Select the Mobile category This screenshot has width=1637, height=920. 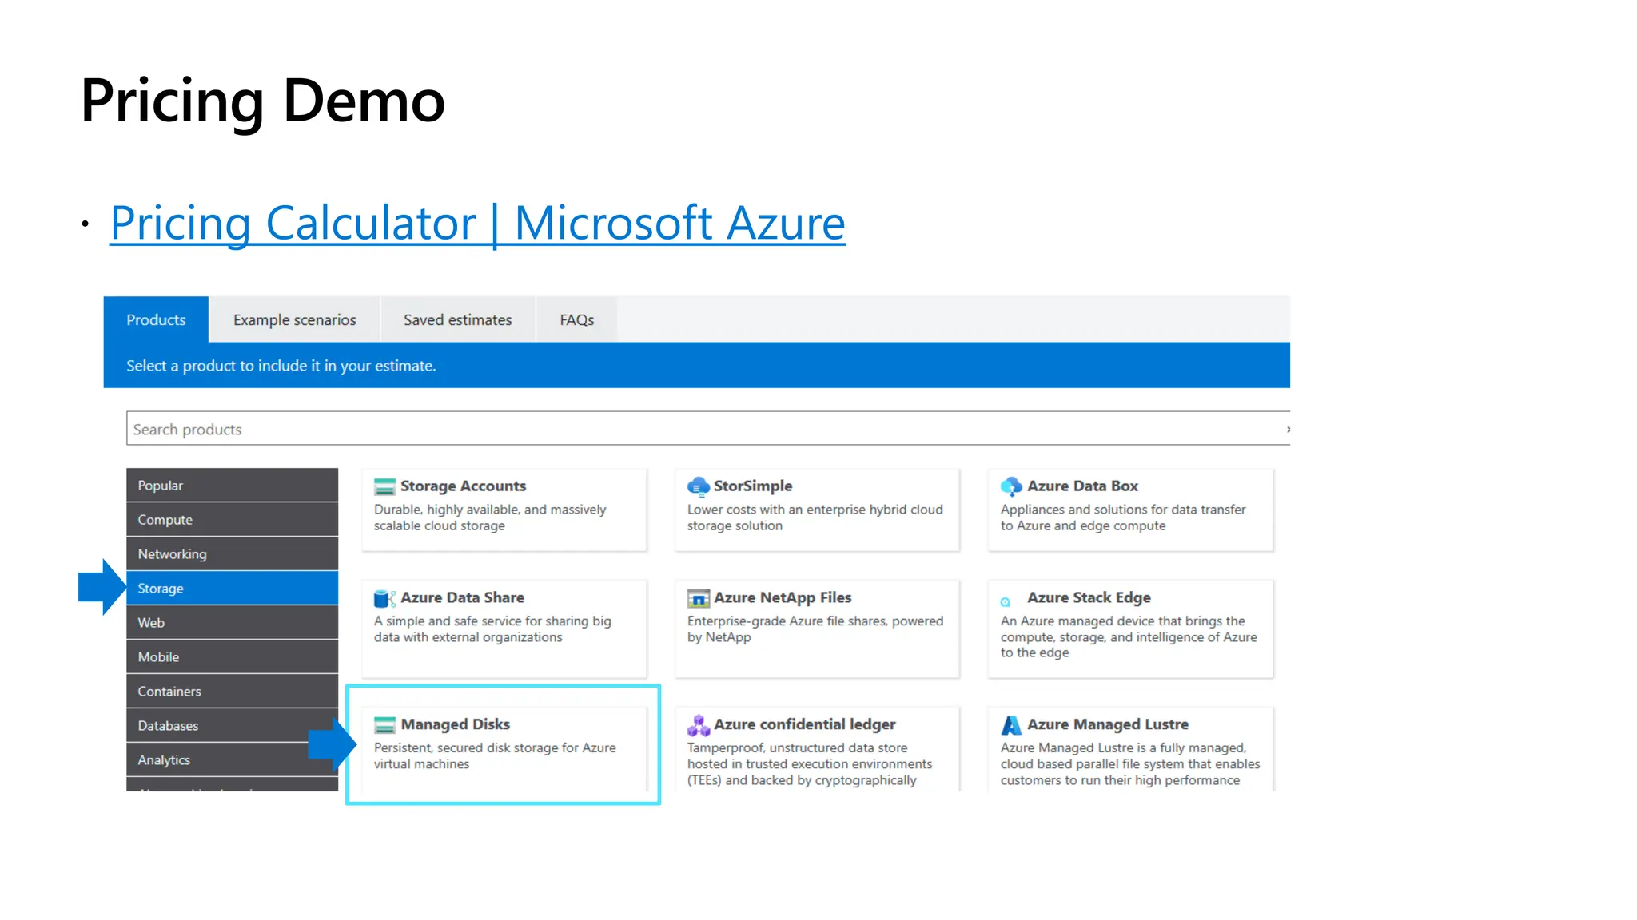click(x=232, y=656)
